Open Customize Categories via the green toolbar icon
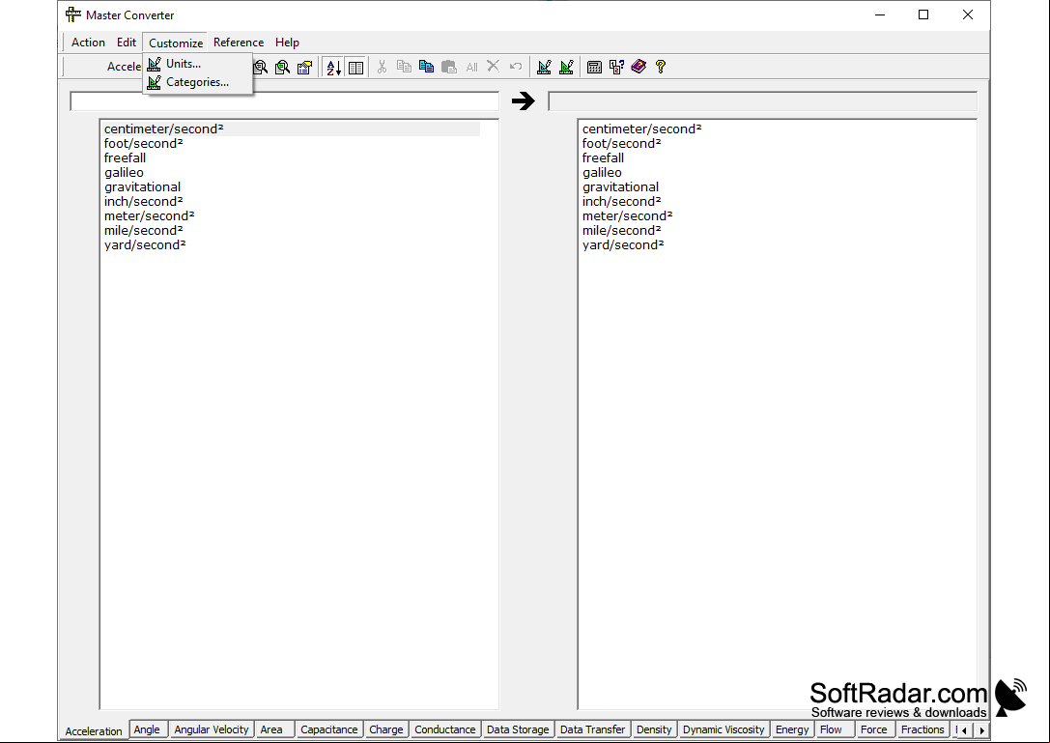The height and width of the screenshot is (743, 1050). 566,67
